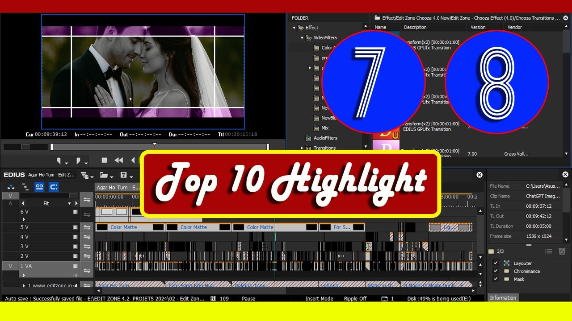Close the timeline window with X button
Viewport: 572px width, 321px height.
(x=479, y=175)
